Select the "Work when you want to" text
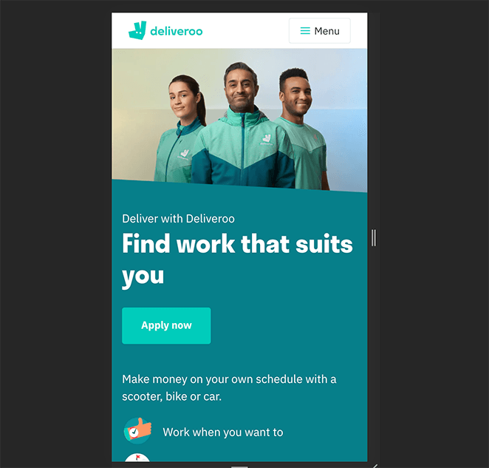Image resolution: width=489 pixels, height=468 pixels. click(x=222, y=432)
